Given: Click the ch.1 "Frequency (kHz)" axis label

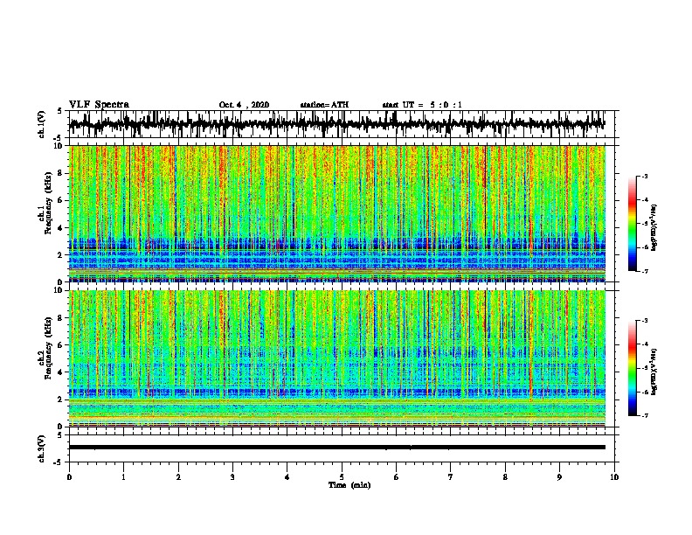Looking at the screenshot, I should pos(47,204).
